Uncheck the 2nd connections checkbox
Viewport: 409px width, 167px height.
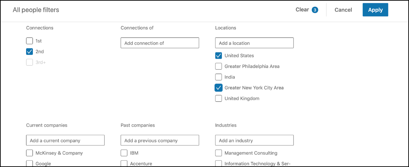coord(29,52)
